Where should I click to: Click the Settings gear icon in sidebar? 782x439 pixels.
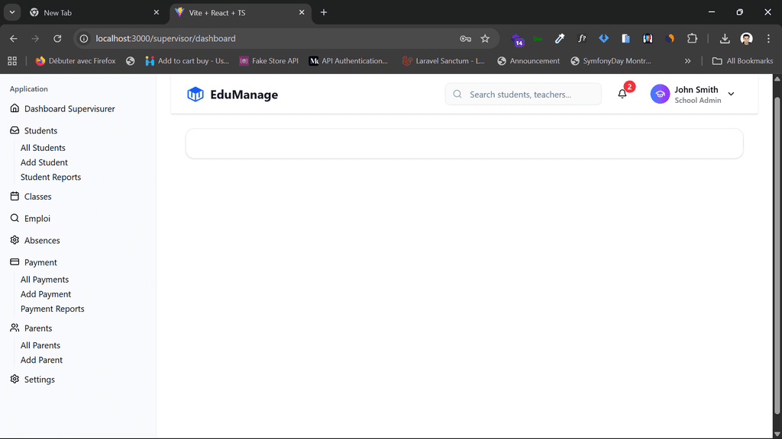coord(15,379)
